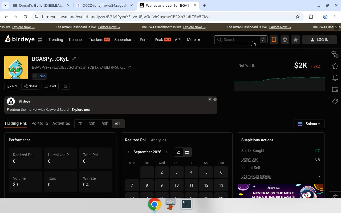The height and width of the screenshot is (213, 341).
Task: Click the Birdeye logo in the navbar
Action: coord(20,39)
